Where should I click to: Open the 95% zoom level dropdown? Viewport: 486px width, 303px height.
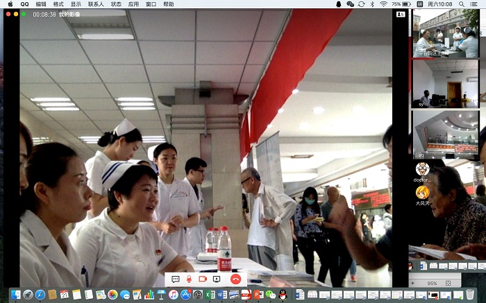coord(432,284)
